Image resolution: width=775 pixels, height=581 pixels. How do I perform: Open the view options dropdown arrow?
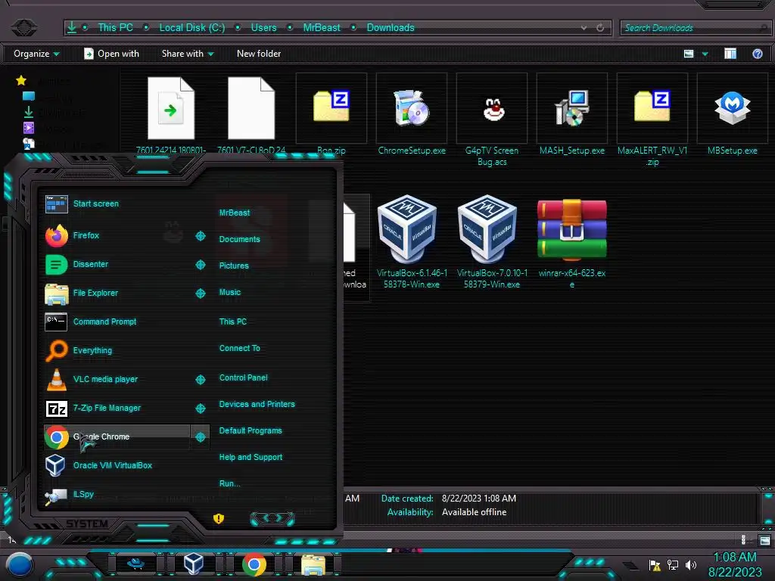pos(705,54)
